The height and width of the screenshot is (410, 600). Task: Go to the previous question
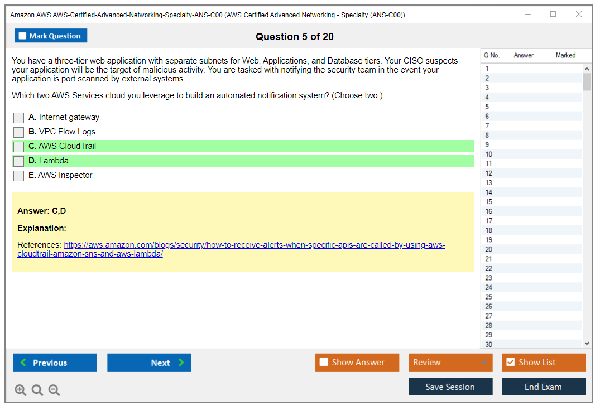coord(55,363)
